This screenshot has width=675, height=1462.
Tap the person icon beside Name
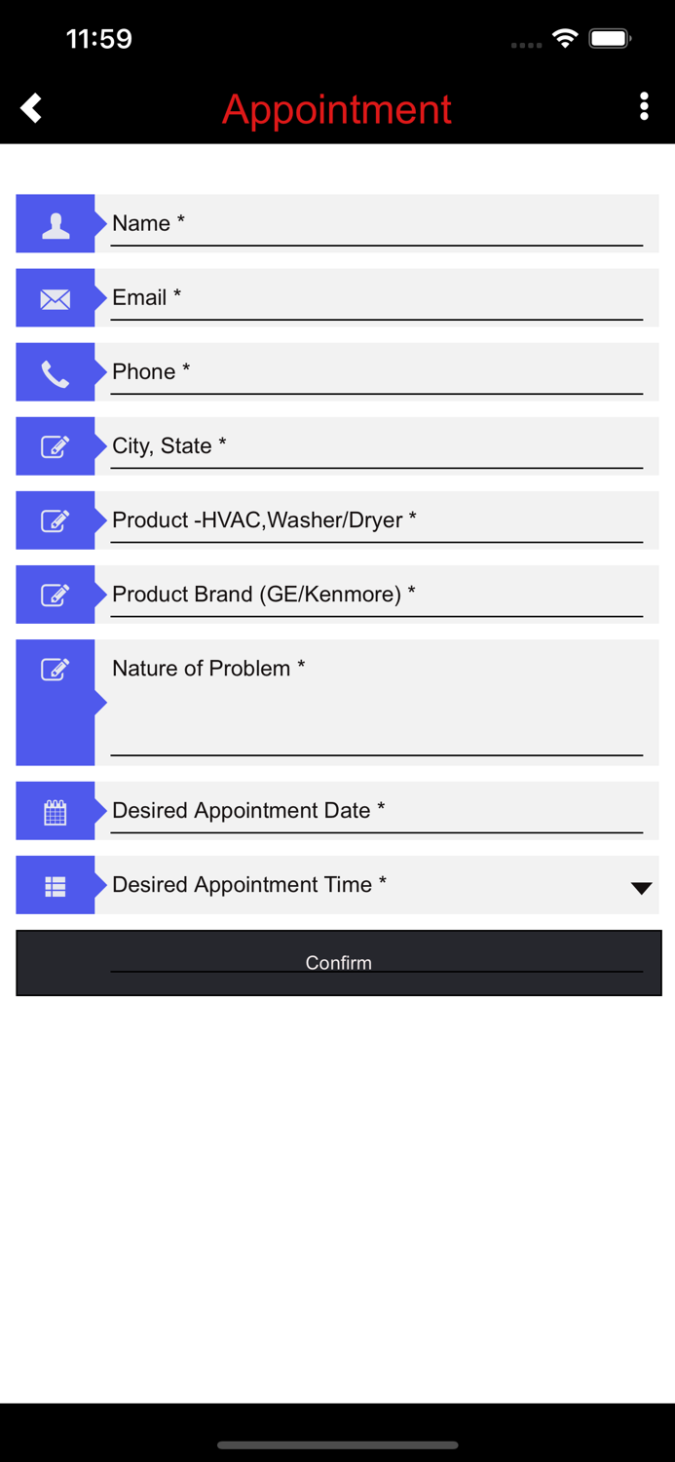point(56,224)
